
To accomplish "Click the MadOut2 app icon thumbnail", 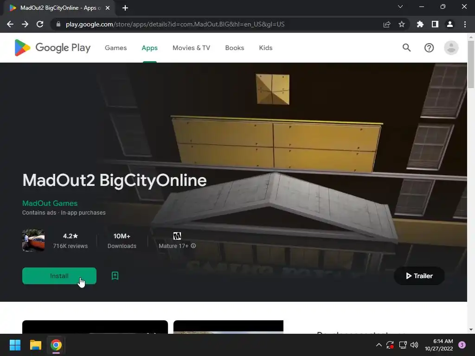I will tap(33, 241).
